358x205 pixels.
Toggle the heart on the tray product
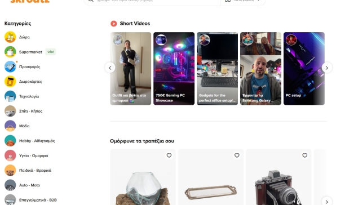click(237, 155)
